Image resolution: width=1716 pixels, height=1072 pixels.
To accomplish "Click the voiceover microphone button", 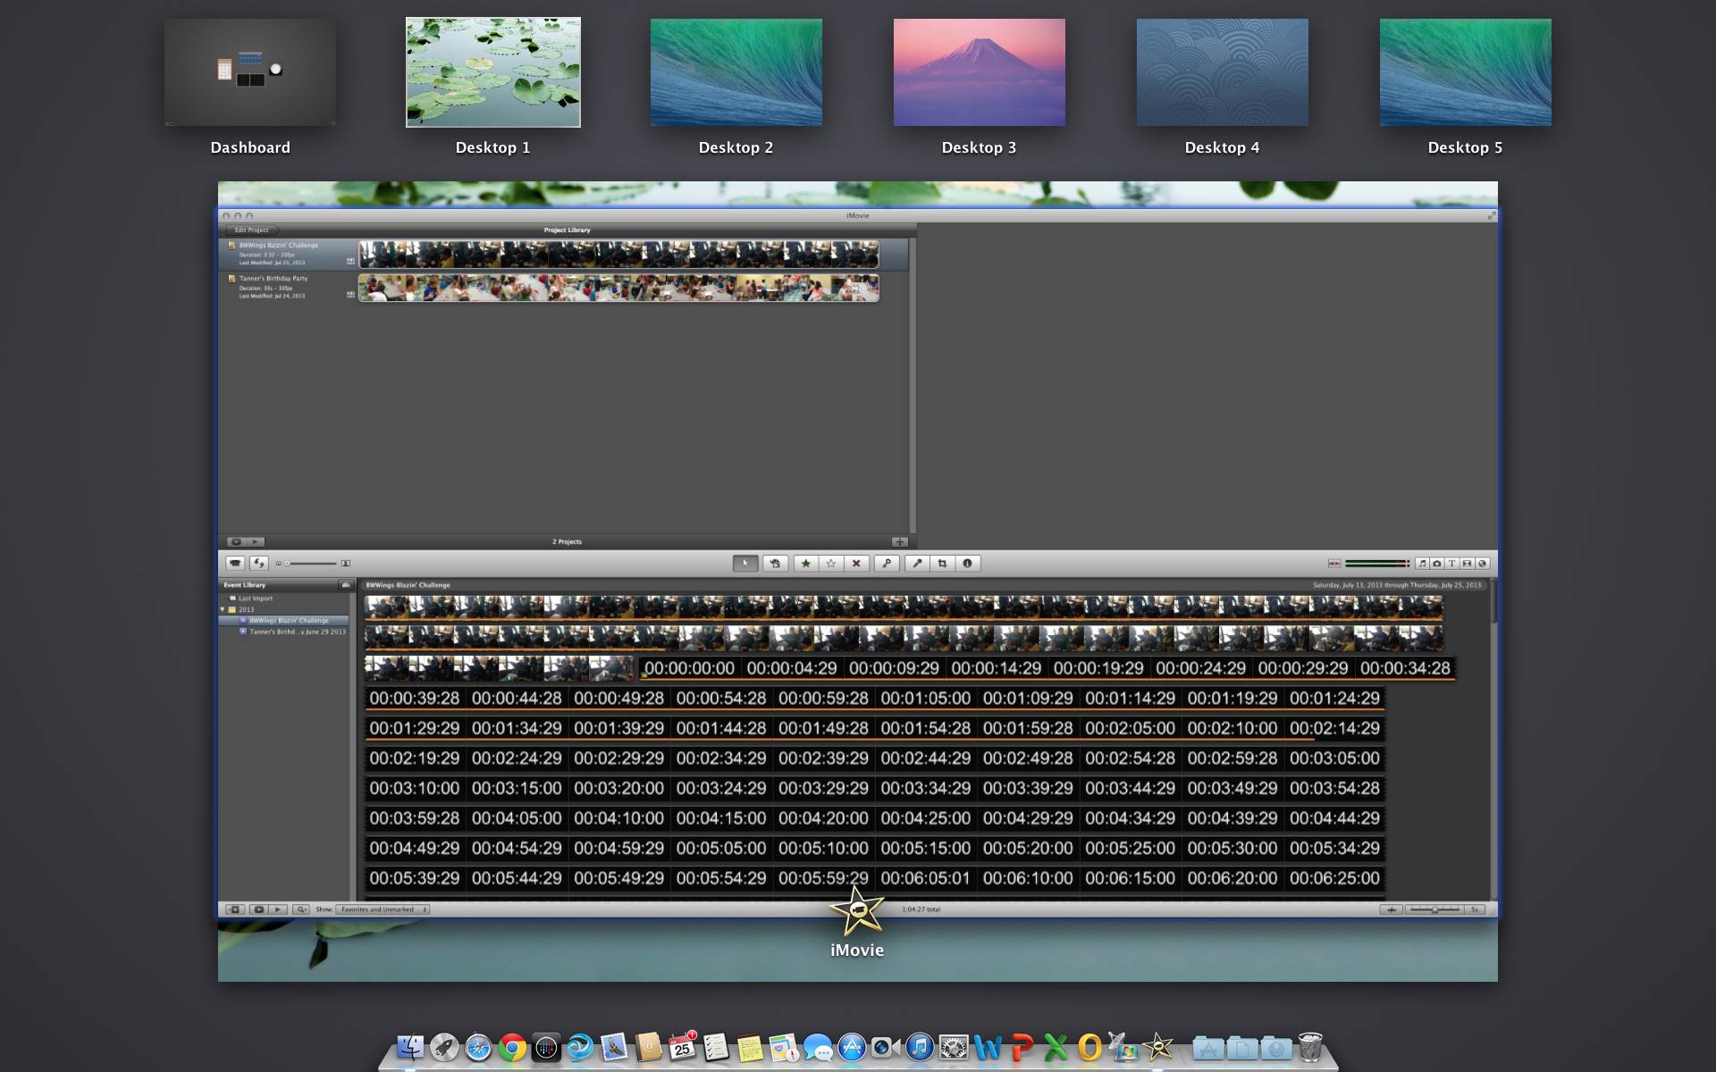I will coord(917,564).
